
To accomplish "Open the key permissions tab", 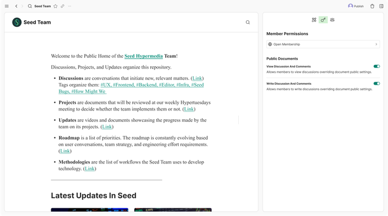I will [x=323, y=20].
